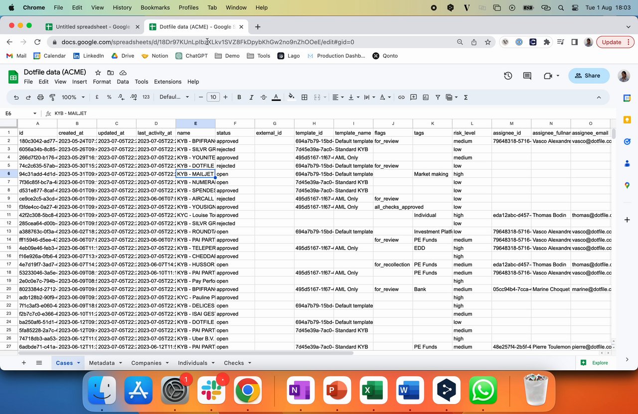The width and height of the screenshot is (638, 414).
Task: Click the font size input field
Action: pos(213,98)
